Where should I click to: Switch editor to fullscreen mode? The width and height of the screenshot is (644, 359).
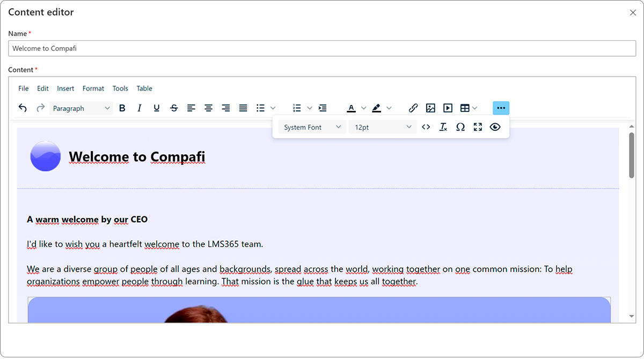click(x=478, y=127)
